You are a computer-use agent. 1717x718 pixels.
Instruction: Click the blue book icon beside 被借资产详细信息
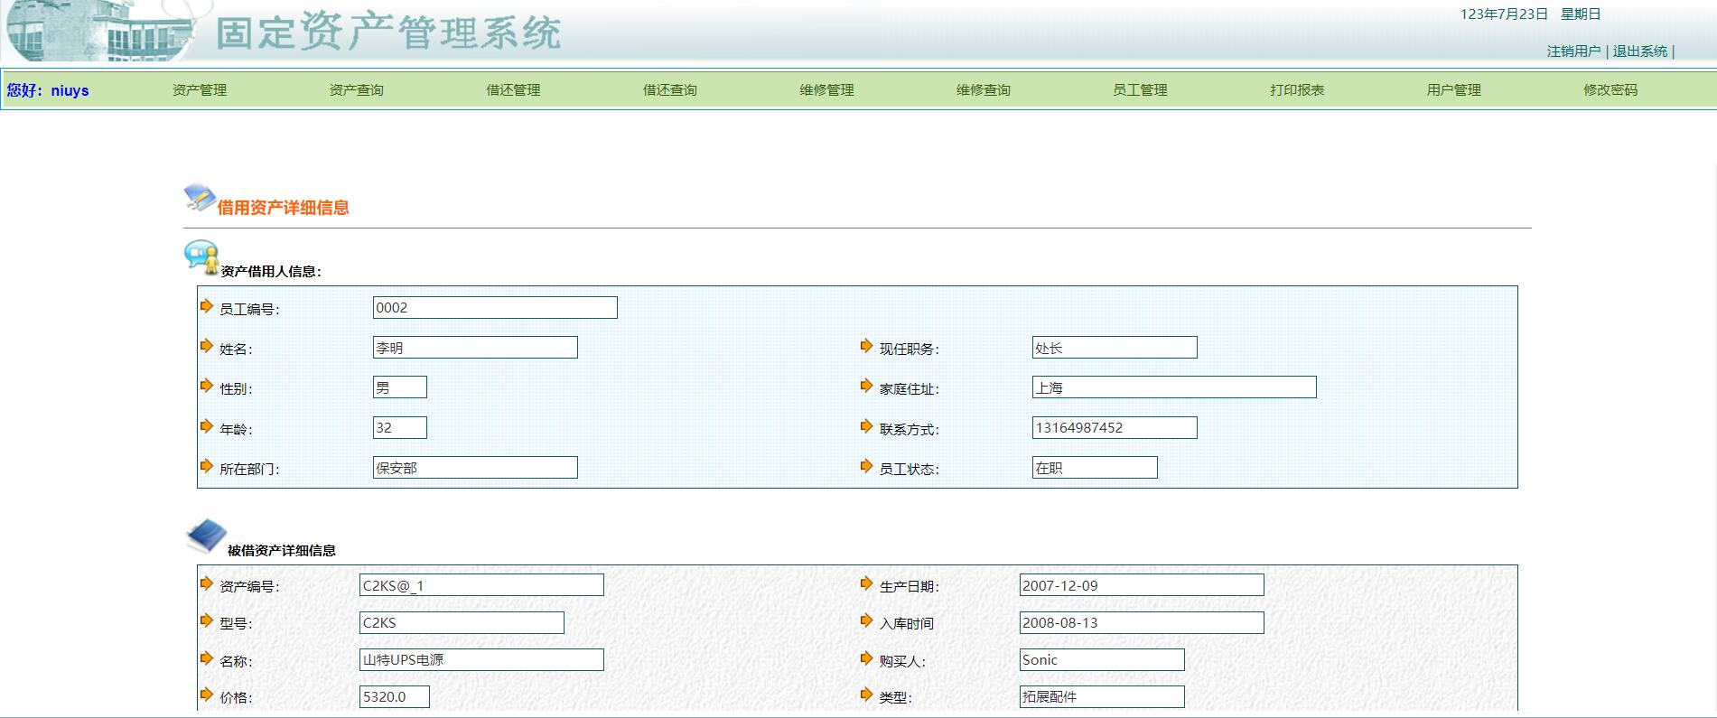(x=206, y=536)
